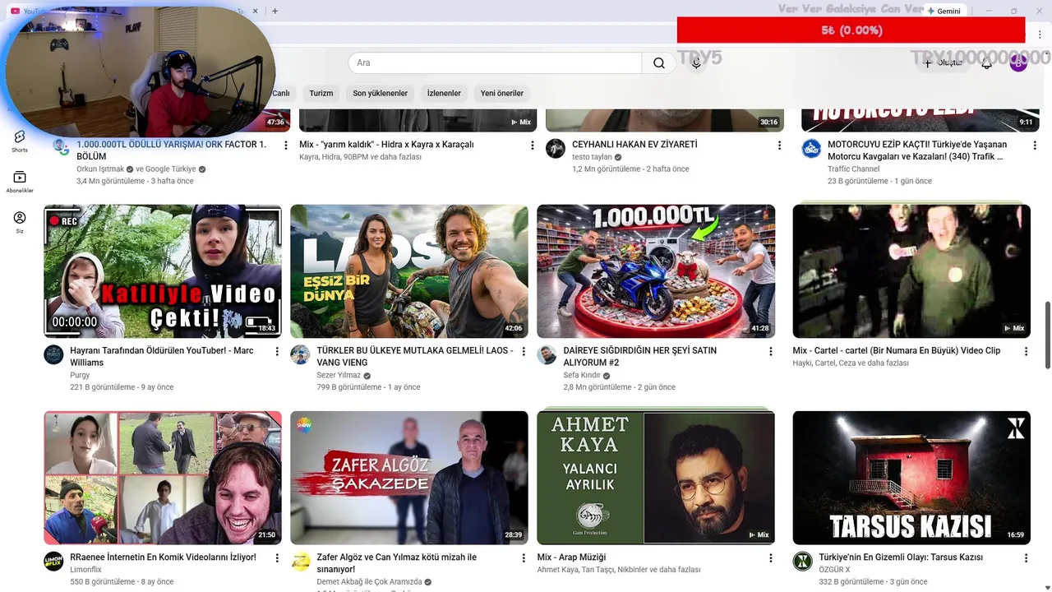Play the LAOS Eşsiz Bir Dünya thumbnail

pyautogui.click(x=409, y=271)
